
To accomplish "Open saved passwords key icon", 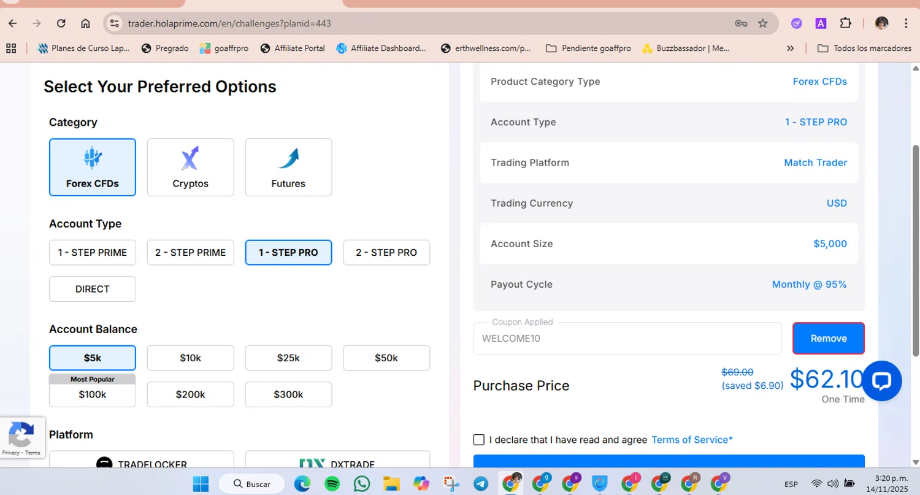I will [741, 23].
